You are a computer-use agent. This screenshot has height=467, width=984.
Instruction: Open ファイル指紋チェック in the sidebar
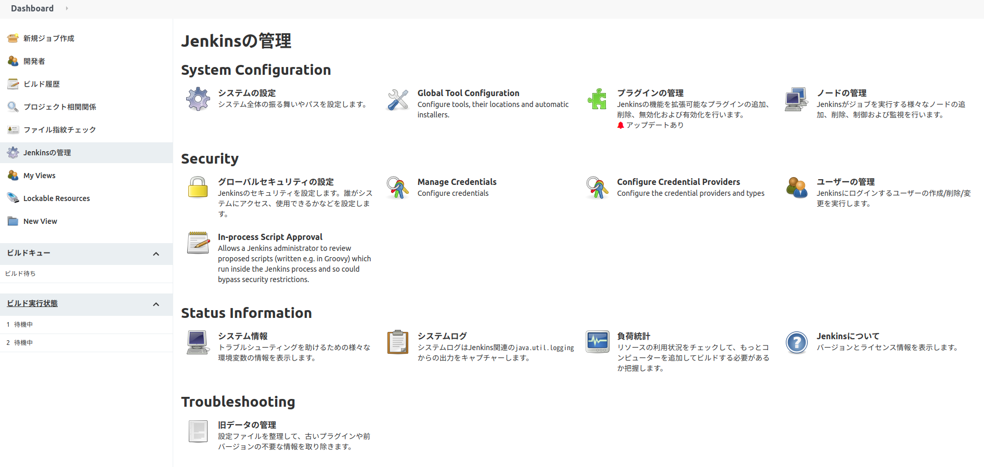60,130
